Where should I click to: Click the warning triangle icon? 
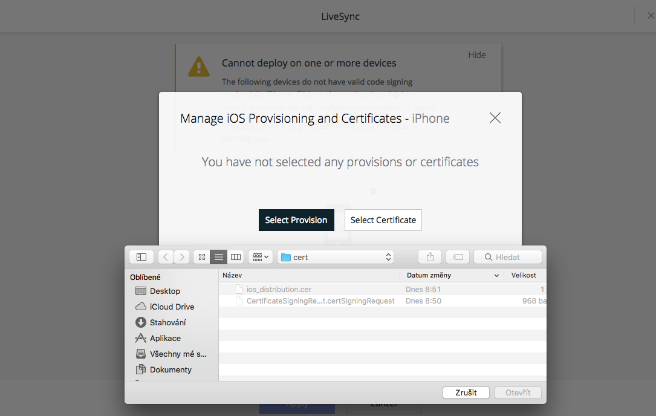[x=199, y=66]
